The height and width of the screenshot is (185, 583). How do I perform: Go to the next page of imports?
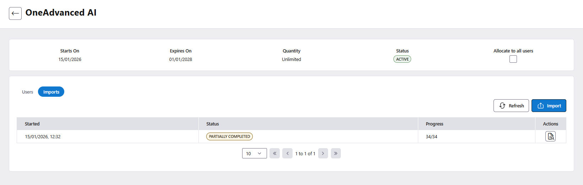(323, 153)
